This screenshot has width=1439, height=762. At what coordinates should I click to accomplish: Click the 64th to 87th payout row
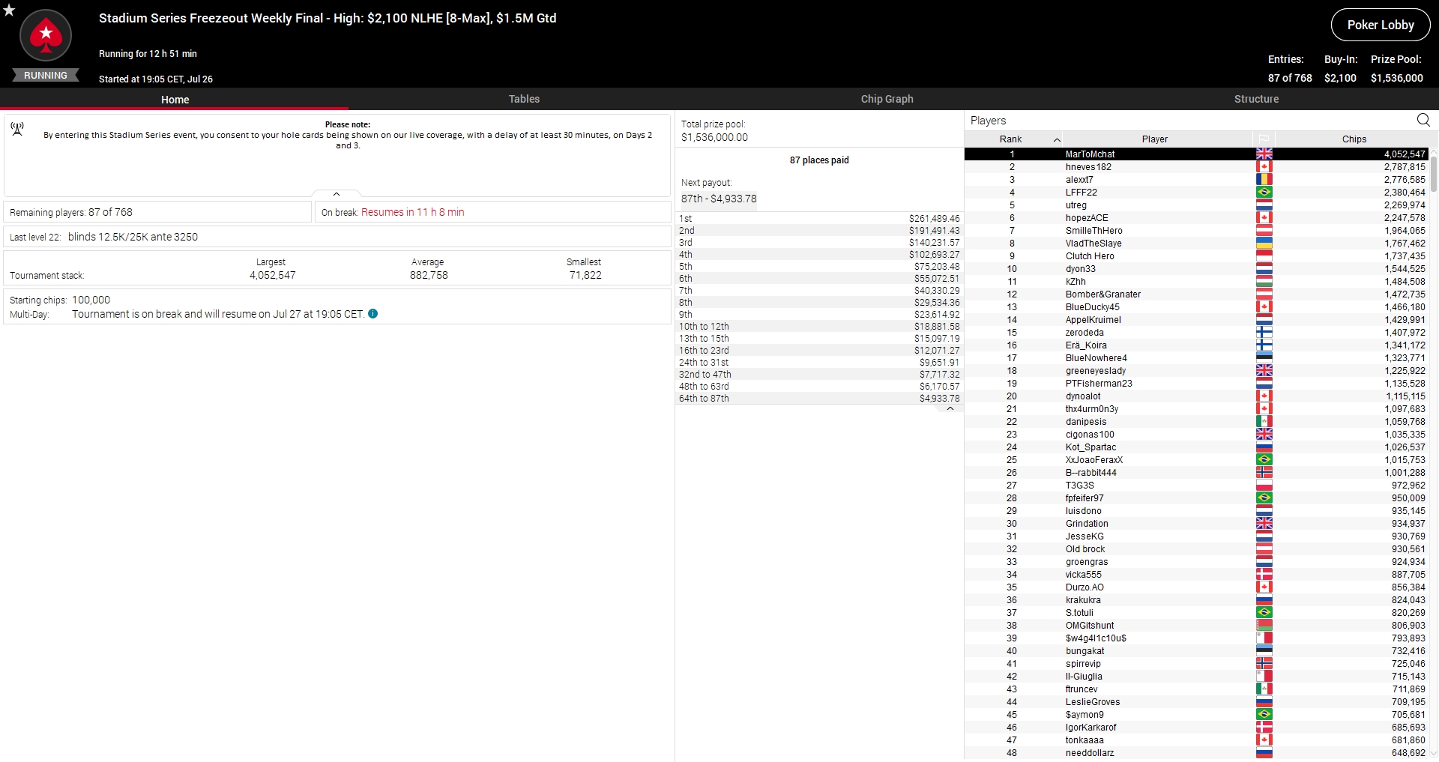[819, 398]
